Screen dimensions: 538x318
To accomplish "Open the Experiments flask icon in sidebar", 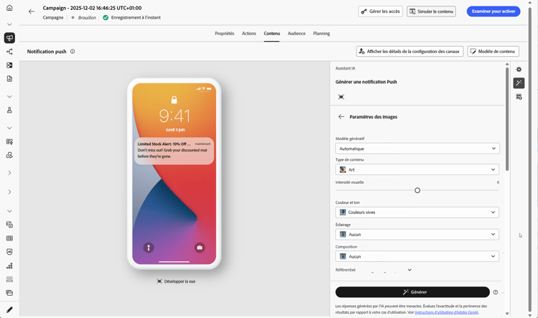I will point(9,110).
